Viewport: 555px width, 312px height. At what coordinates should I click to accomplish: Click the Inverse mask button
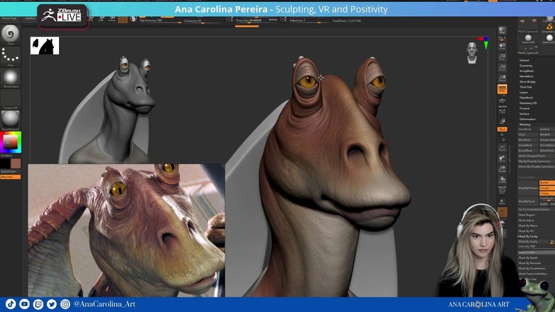547,130
